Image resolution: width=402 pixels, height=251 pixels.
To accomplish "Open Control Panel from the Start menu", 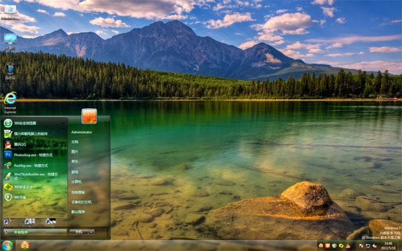I will [78, 192].
